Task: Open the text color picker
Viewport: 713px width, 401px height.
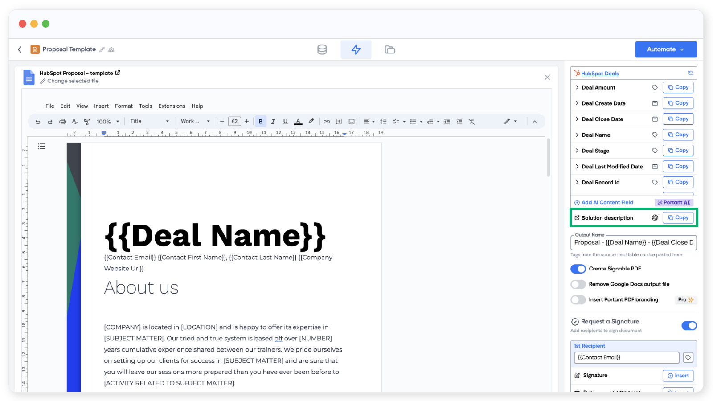Action: click(298, 122)
